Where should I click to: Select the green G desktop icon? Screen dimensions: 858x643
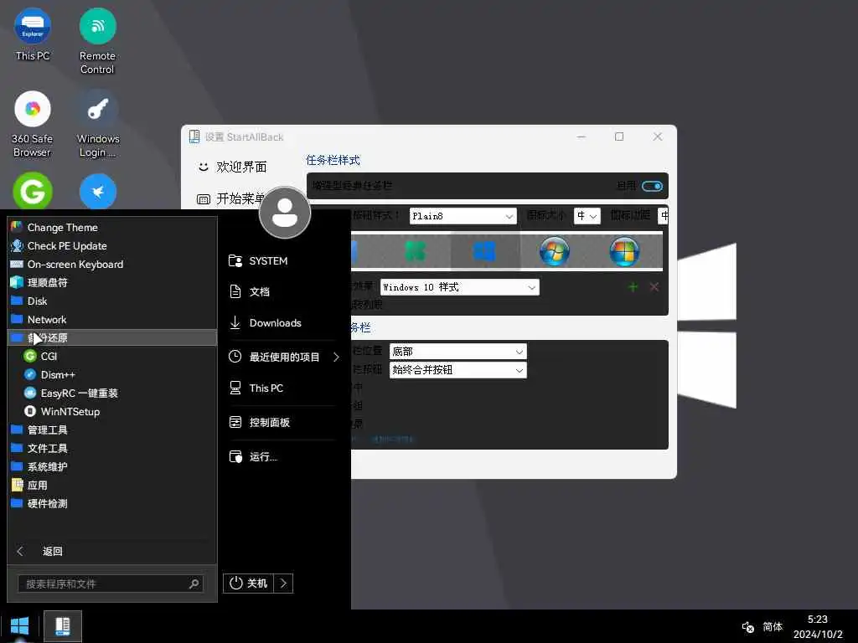pos(33,191)
